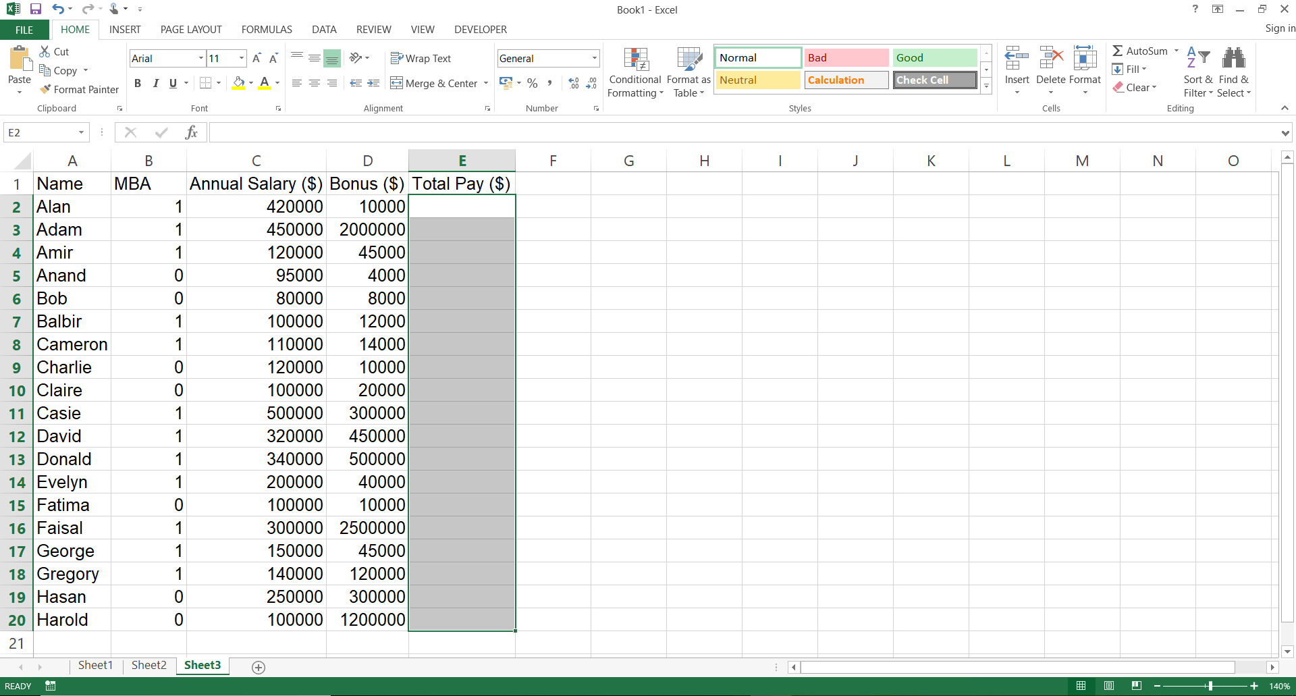Open the General number format dropdown
Screen dimensions: 1296x696
pyautogui.click(x=595, y=58)
